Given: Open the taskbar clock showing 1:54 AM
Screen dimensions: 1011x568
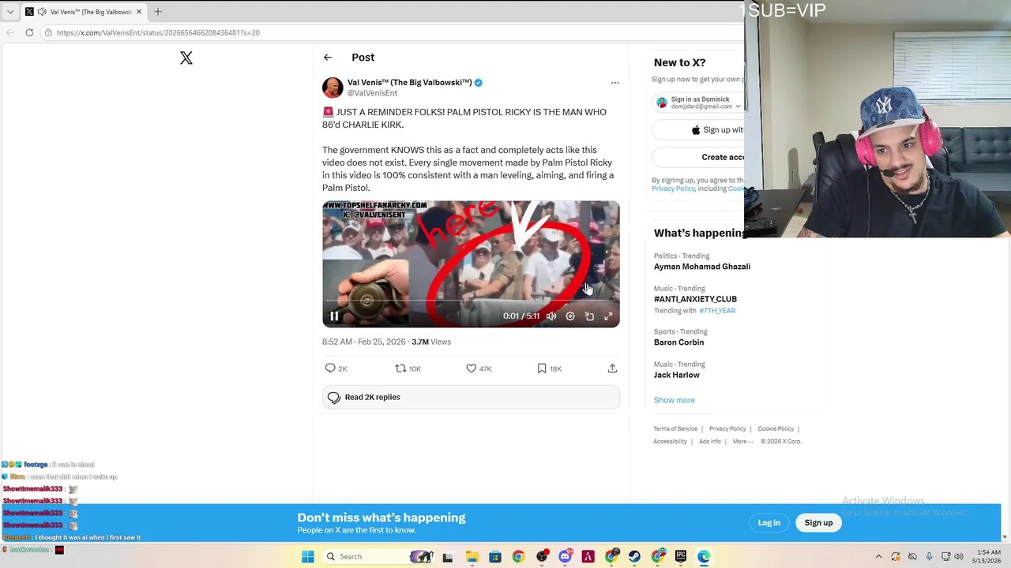Looking at the screenshot, I should [988, 557].
